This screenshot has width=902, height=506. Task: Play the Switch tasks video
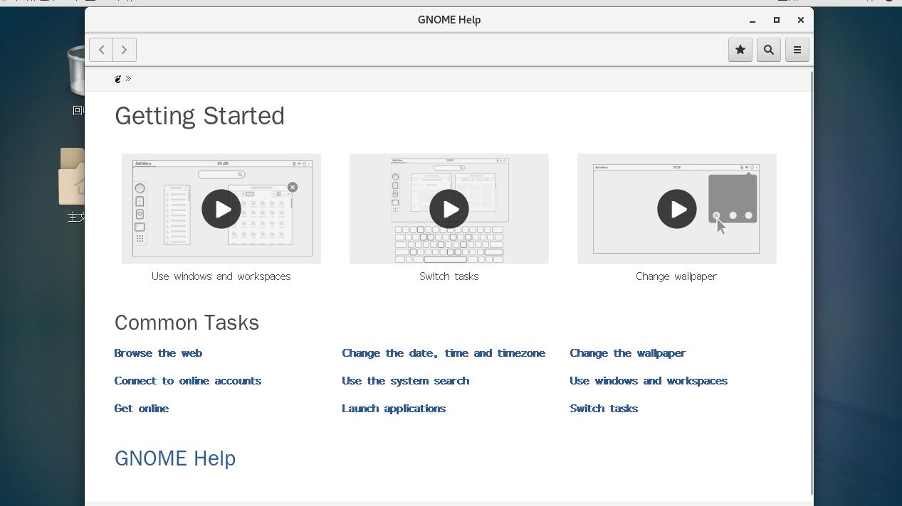click(449, 209)
